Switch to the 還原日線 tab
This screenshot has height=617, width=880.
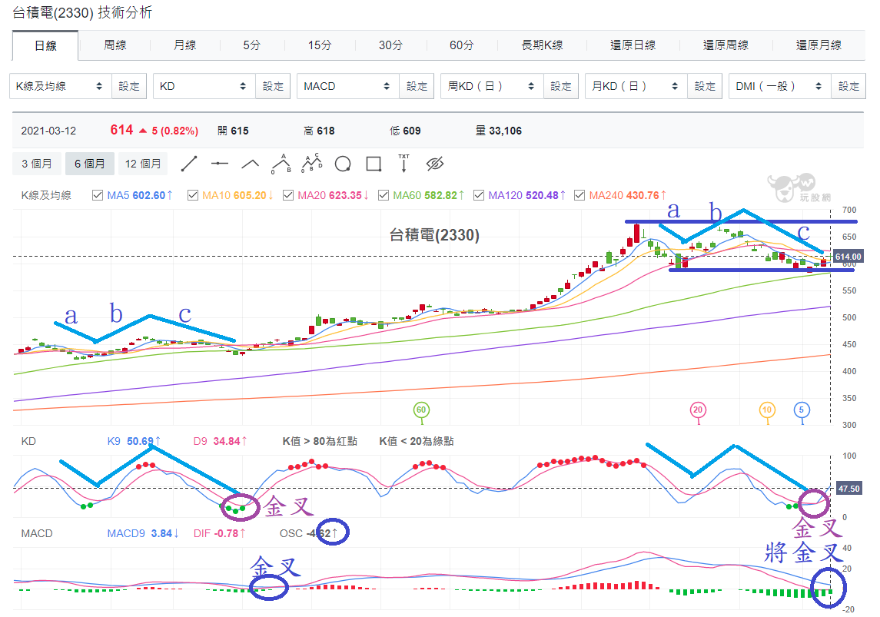633,45
